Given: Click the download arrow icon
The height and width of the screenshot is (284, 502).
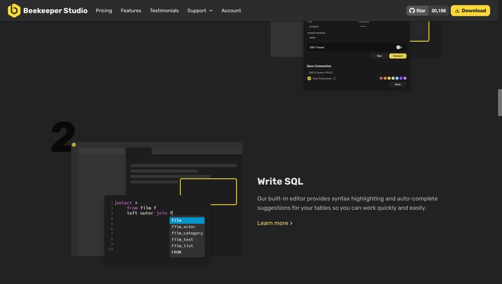Looking at the screenshot, I should (x=458, y=11).
